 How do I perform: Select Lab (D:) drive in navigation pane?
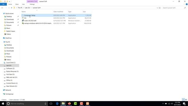(x=9, y=65)
